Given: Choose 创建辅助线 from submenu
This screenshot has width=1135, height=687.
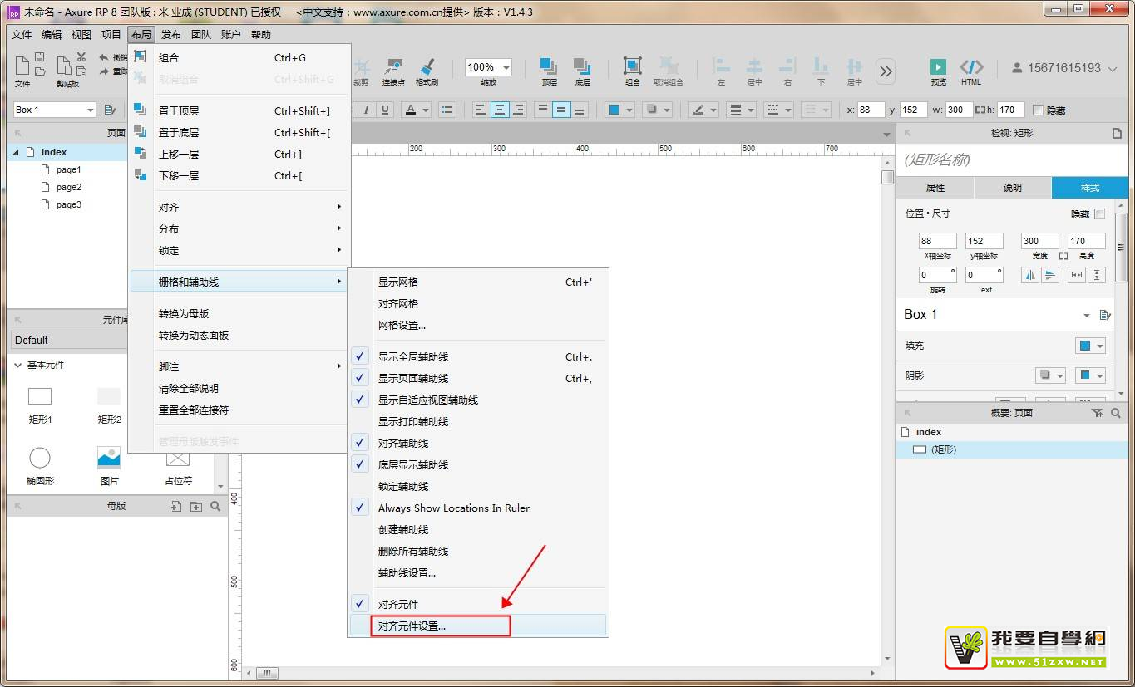Looking at the screenshot, I should [477, 529].
